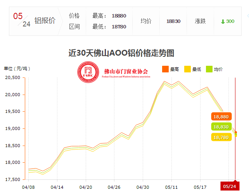Image resolution: width=249 pixels, height=195 pixels.
Task: Click the 17,500 y-axis label
Action: click(x=12, y=179)
